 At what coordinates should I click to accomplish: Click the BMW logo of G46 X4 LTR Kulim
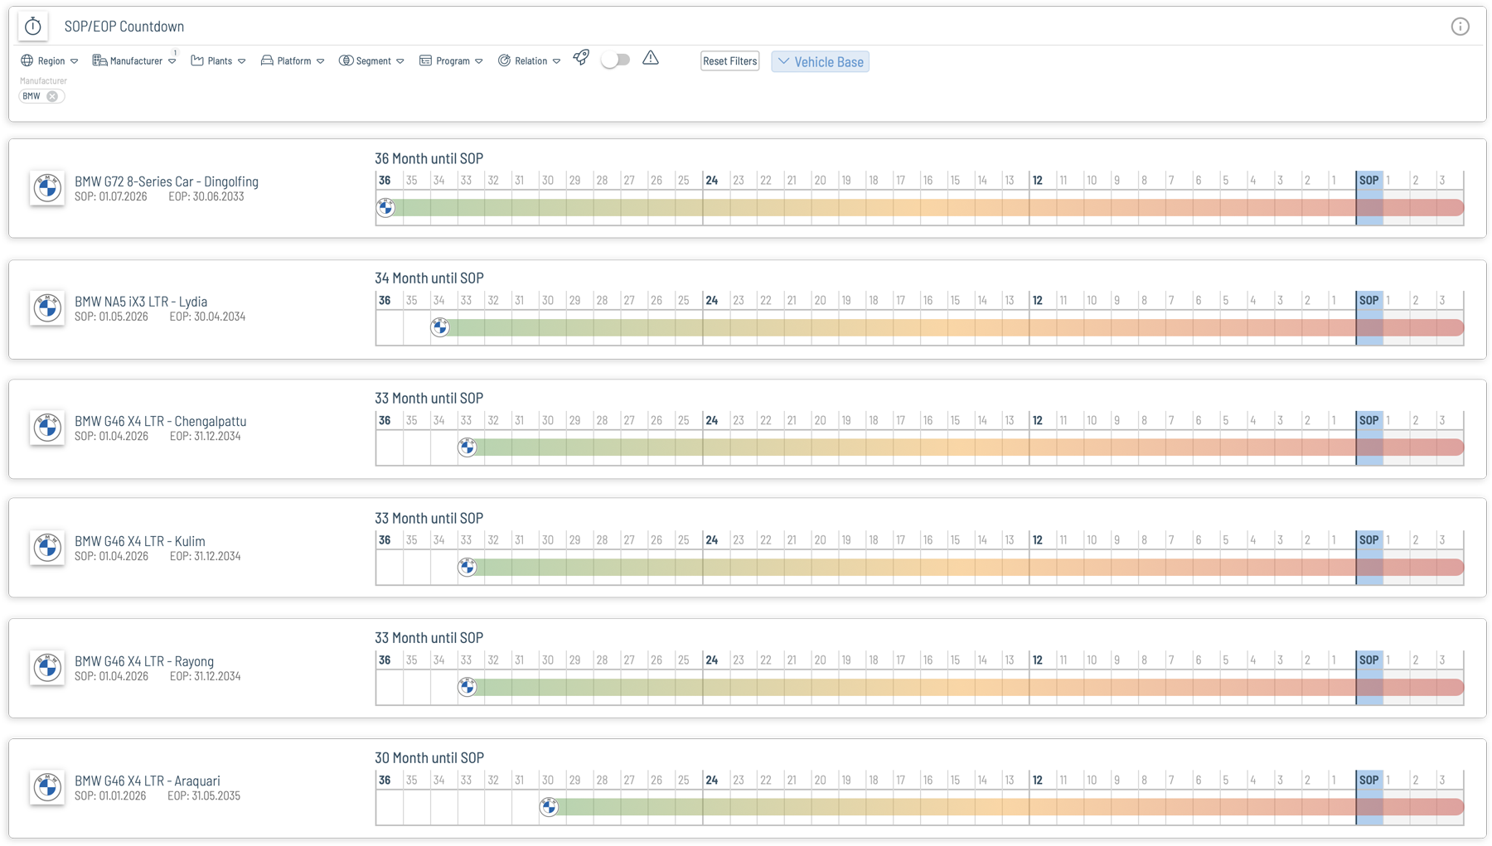click(x=47, y=548)
